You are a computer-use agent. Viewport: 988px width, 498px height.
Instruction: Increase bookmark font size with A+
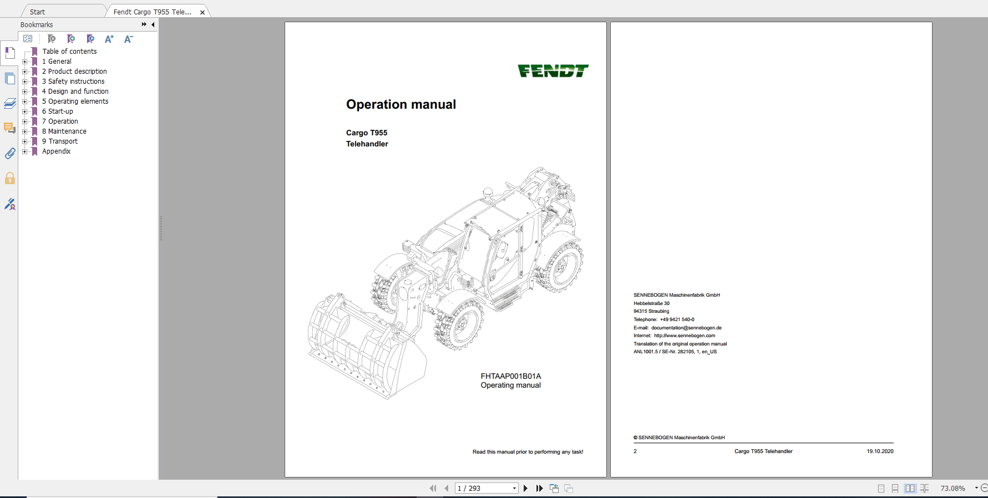[x=109, y=39]
